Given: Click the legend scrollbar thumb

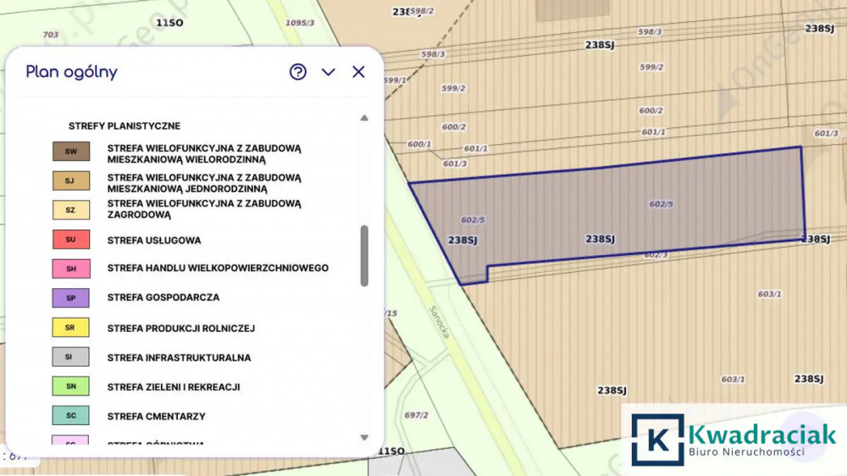Looking at the screenshot, I should point(364,256).
